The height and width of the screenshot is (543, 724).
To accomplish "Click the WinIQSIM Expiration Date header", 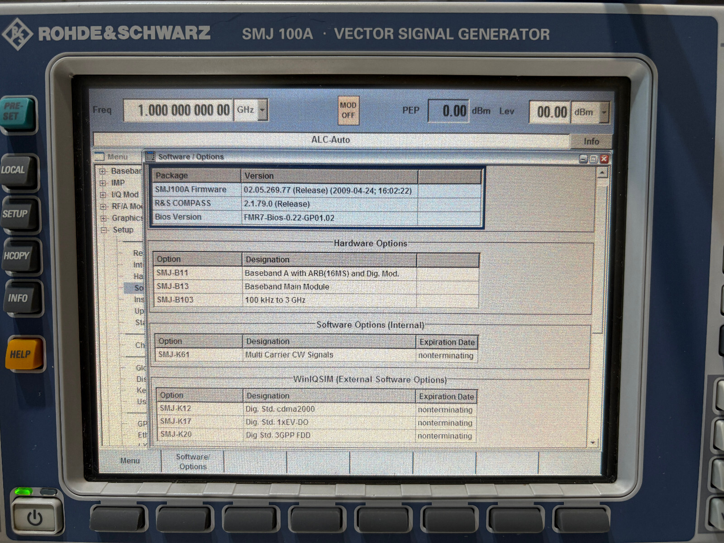I will click(x=446, y=396).
